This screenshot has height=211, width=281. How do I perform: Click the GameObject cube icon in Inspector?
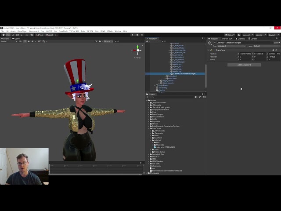click(x=210, y=43)
